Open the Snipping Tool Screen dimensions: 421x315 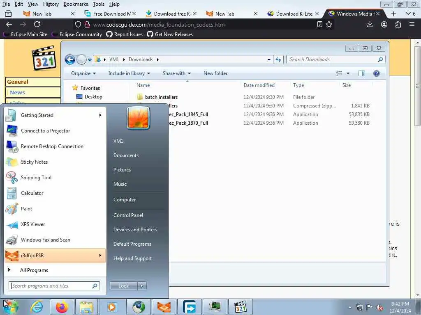(55, 177)
